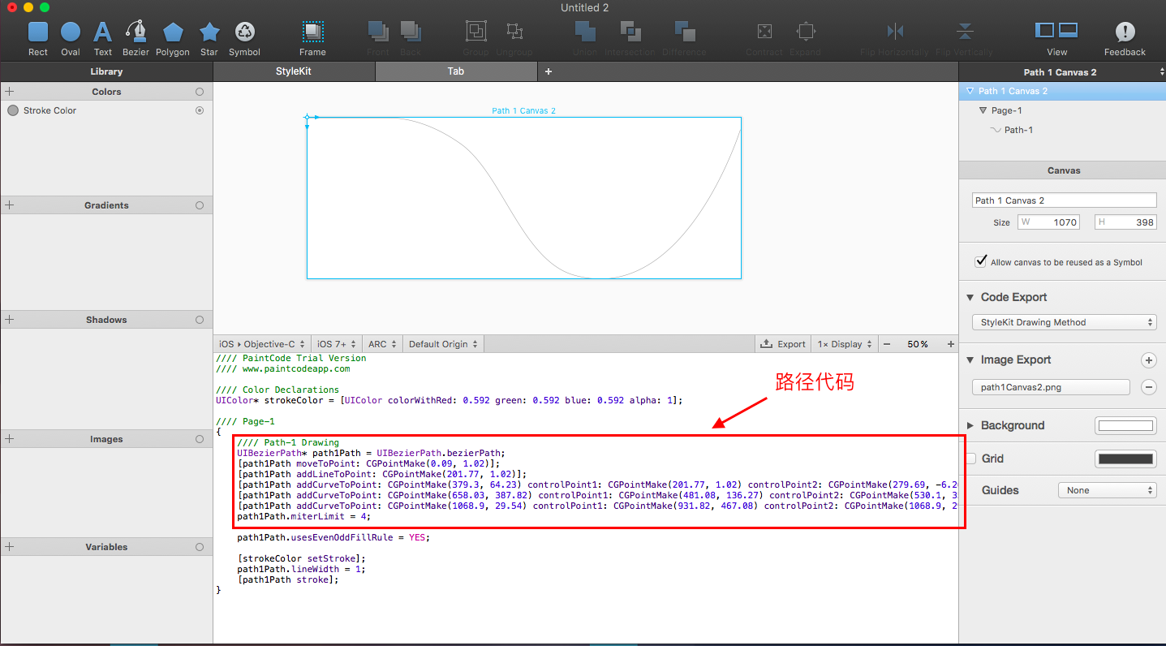
Task: Select the Star shape tool
Action: point(209,32)
